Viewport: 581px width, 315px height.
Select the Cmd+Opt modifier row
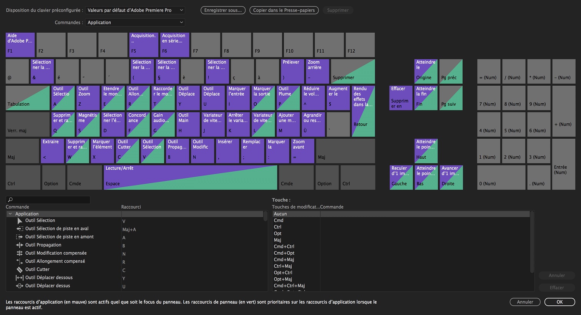pyautogui.click(x=284, y=253)
